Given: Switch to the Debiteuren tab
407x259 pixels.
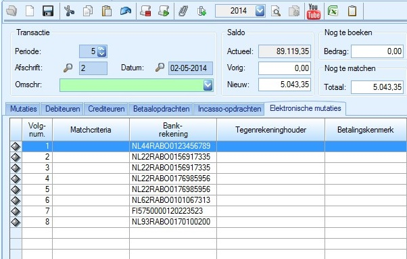Looking at the screenshot, I should (x=63, y=109).
